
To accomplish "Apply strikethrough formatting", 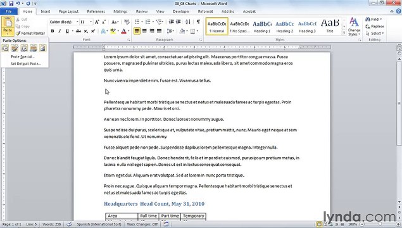I will point(79,31).
